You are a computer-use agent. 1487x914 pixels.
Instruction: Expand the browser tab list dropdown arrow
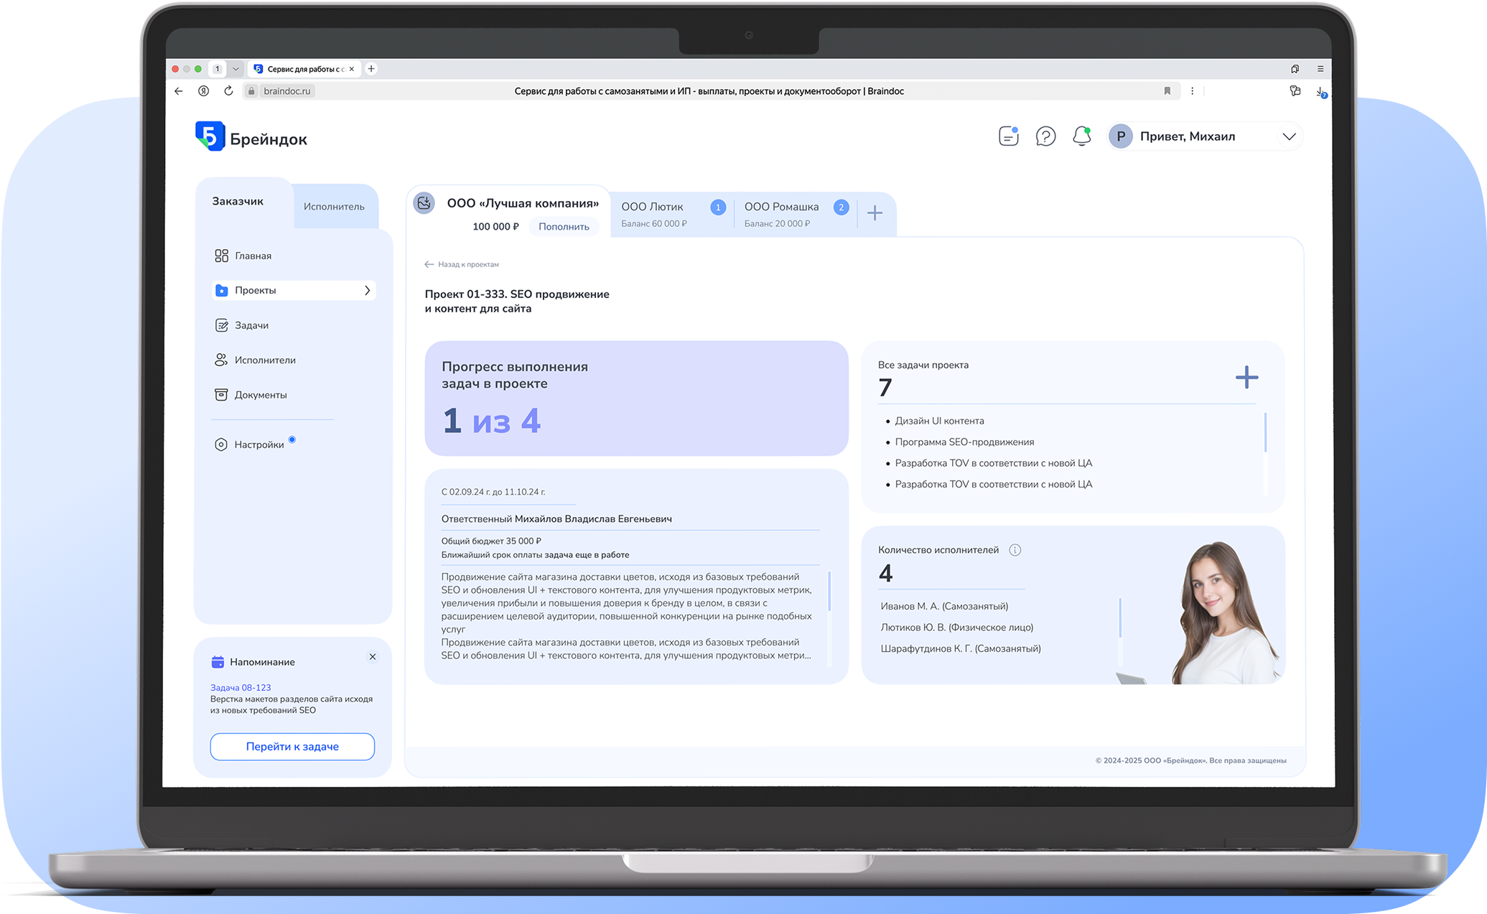point(236,69)
